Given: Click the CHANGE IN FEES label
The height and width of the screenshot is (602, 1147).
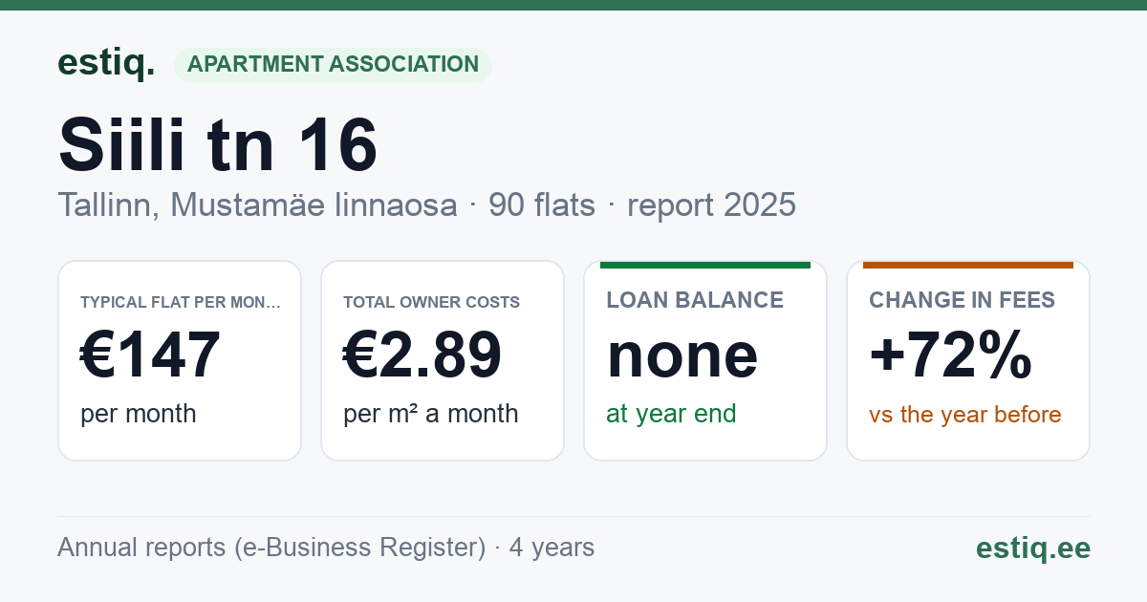Looking at the screenshot, I should click(x=962, y=300).
